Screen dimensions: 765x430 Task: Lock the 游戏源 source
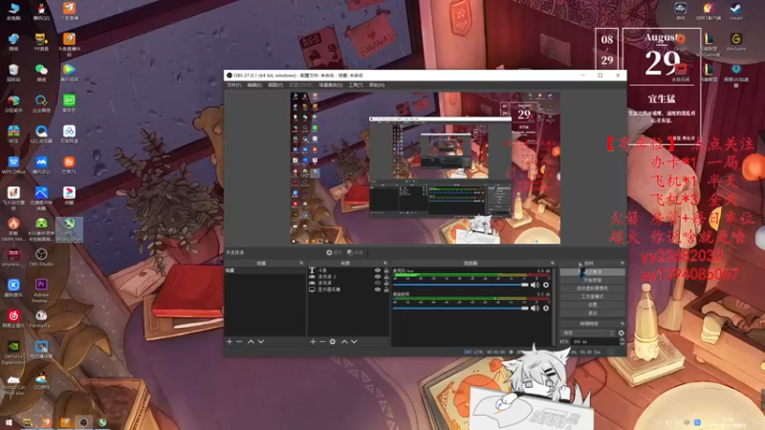pyautogui.click(x=386, y=283)
